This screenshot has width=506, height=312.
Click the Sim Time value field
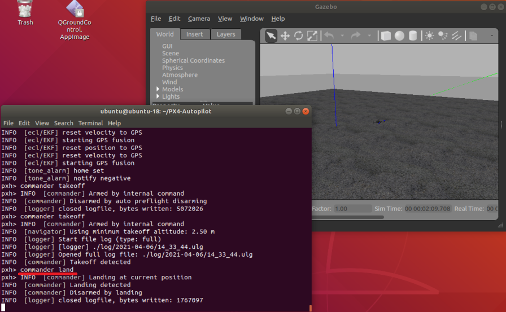point(428,209)
